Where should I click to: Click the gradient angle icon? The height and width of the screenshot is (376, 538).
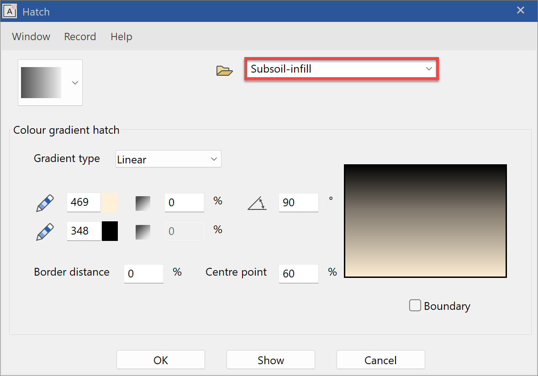(257, 203)
